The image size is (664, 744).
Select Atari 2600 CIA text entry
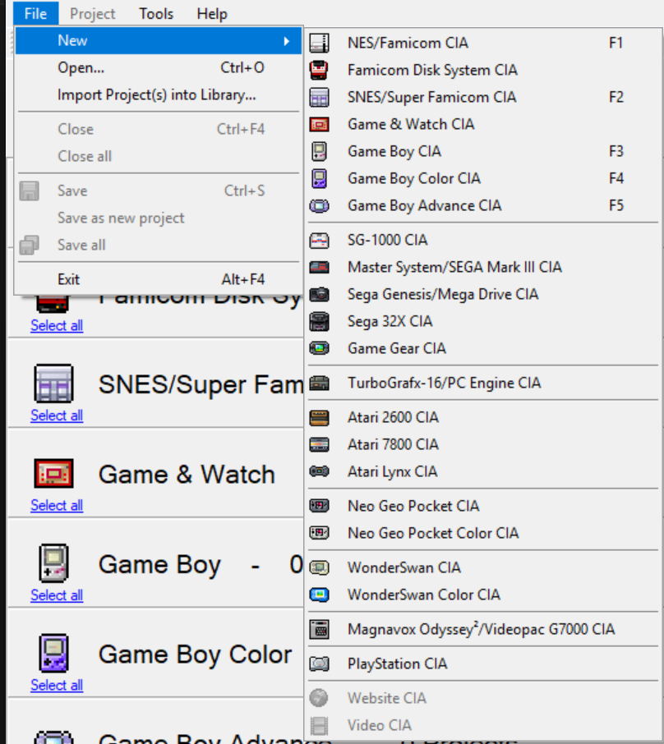[x=393, y=417]
